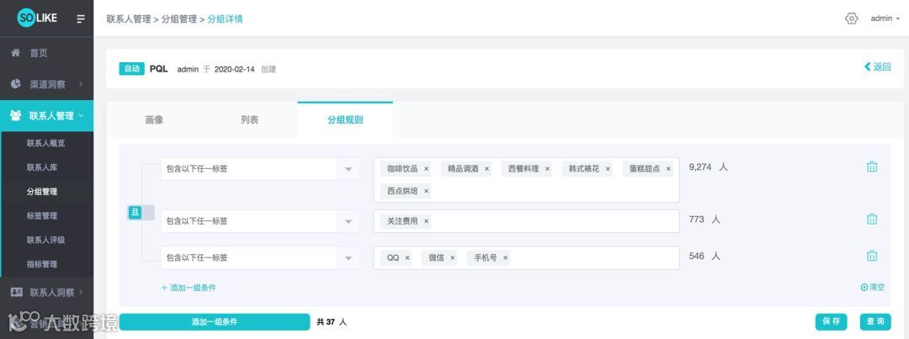
Task: Toggle the 且 logic operator switch
Action: [x=141, y=213]
